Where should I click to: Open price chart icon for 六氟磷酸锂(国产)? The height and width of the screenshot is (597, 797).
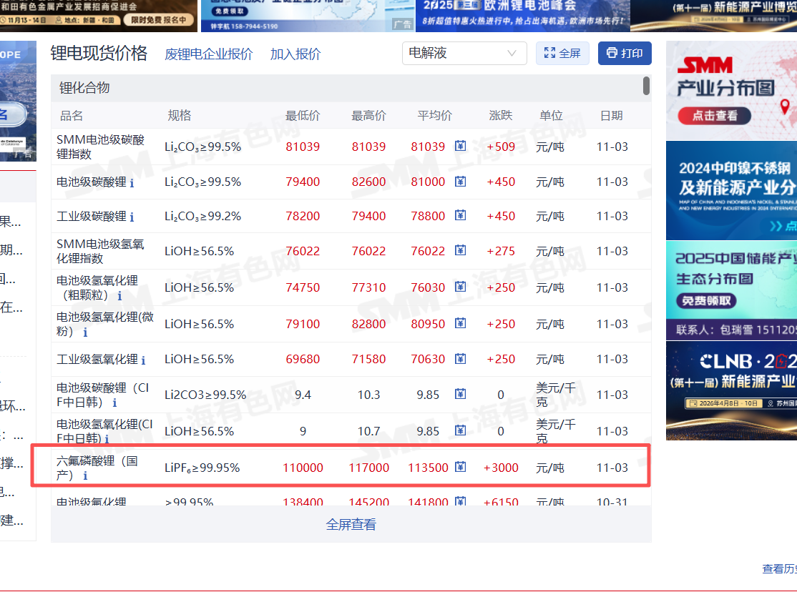point(460,467)
